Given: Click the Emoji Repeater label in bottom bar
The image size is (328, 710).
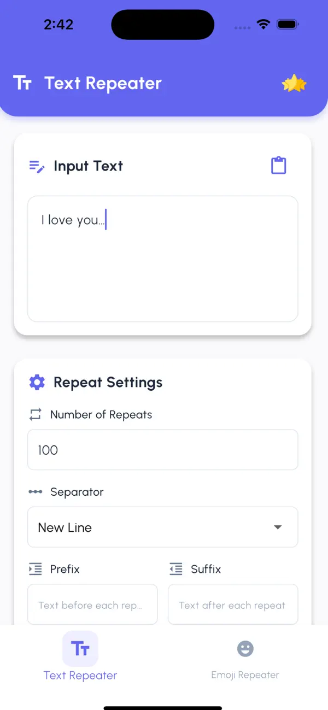Looking at the screenshot, I should [245, 674].
